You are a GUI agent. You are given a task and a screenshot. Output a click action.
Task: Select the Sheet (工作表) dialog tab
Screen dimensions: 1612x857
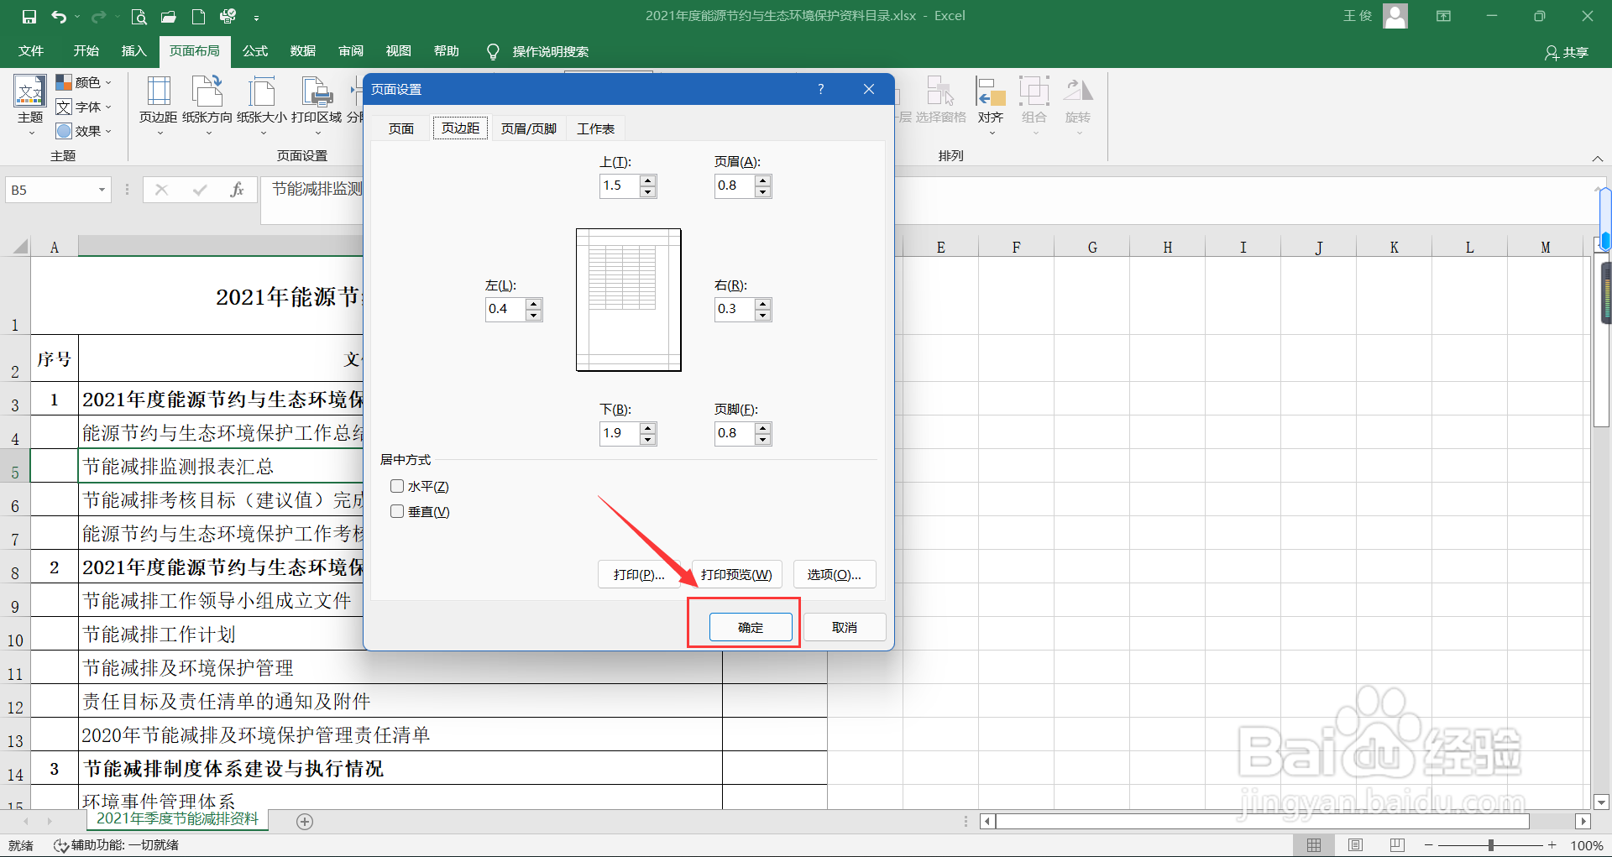596,128
